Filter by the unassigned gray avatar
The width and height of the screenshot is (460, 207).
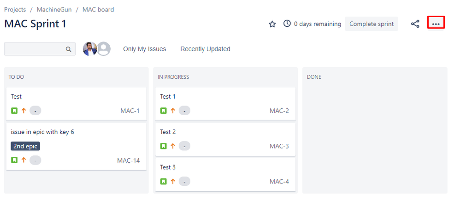[104, 49]
